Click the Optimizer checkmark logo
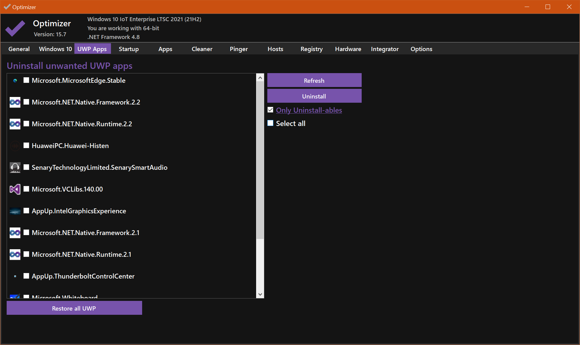 (15, 28)
